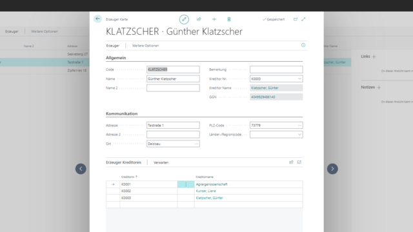
Task: Click the Gespeichert status indicator
Action: [x=274, y=19]
